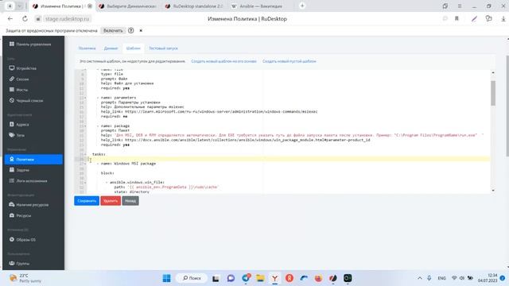Click the editor scroll-down arrow

click(x=493, y=191)
